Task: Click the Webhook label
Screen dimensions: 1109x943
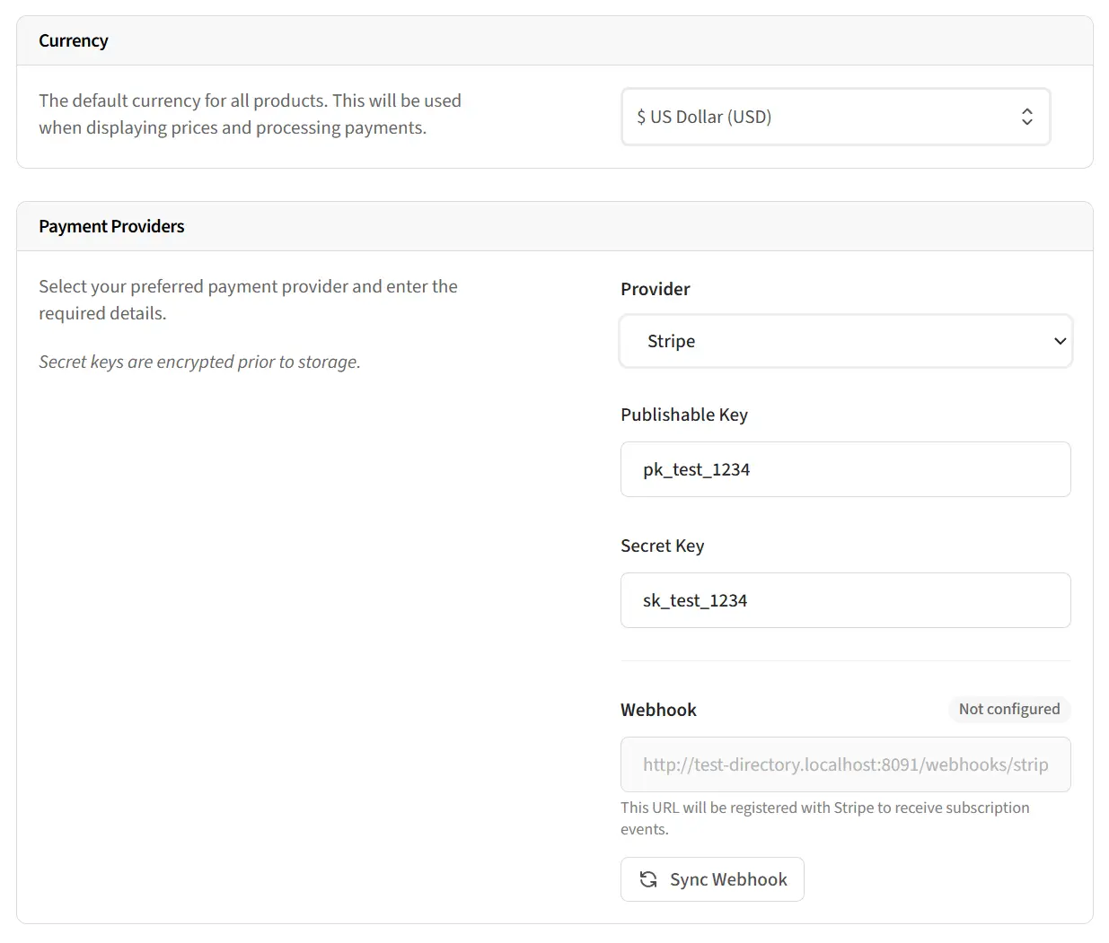Action: point(658,710)
